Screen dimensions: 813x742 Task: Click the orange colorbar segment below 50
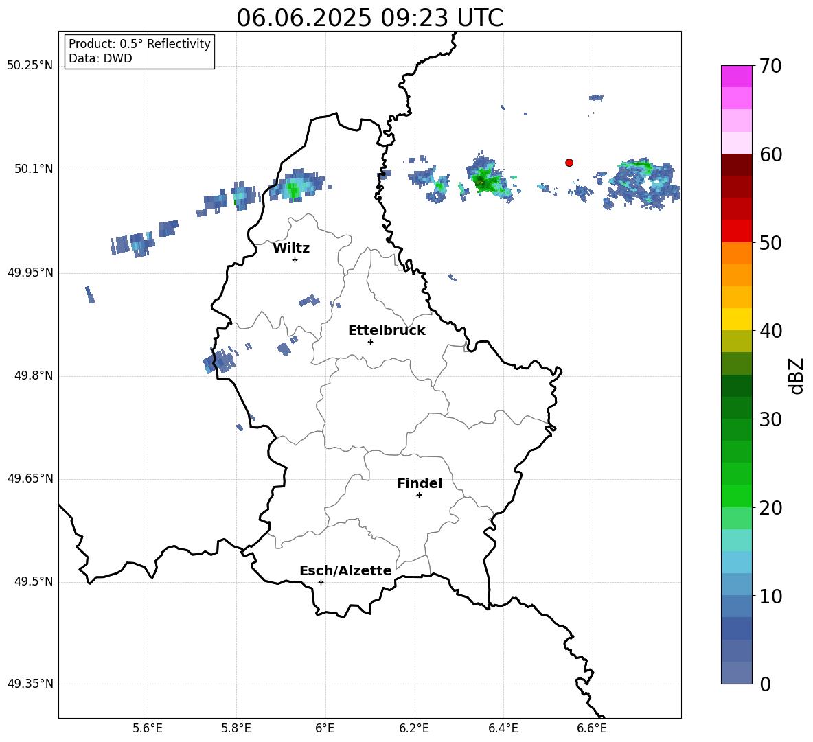tap(737, 253)
